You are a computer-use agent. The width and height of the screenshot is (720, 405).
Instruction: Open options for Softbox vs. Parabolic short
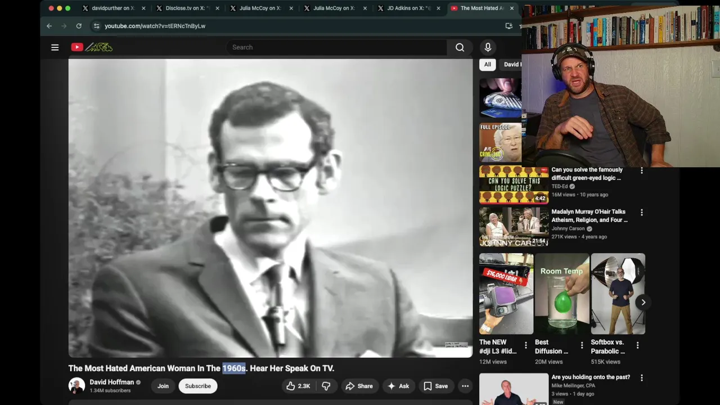(637, 345)
